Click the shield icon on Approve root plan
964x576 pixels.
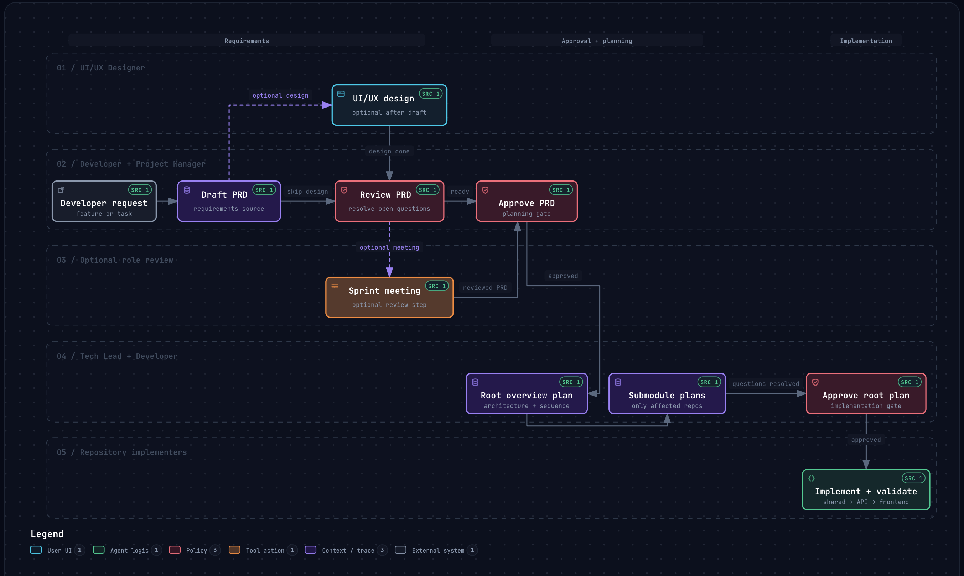click(x=815, y=382)
